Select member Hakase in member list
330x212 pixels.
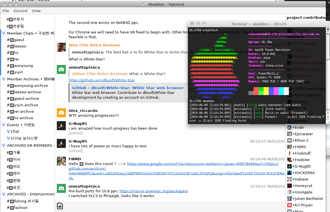coord(301,179)
